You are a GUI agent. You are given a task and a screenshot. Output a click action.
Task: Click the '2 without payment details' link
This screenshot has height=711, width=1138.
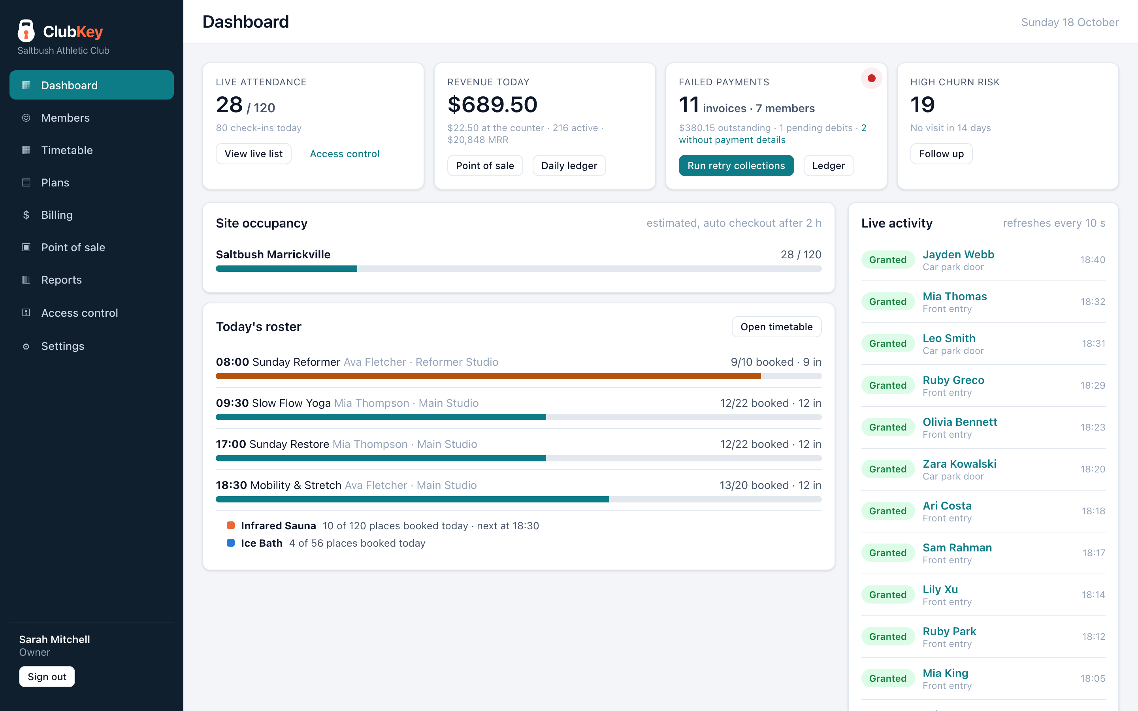(x=732, y=140)
